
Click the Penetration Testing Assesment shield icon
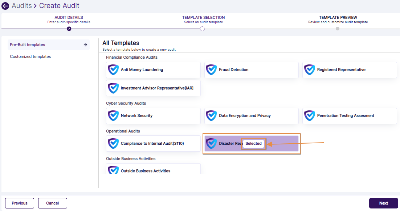pyautogui.click(x=309, y=116)
